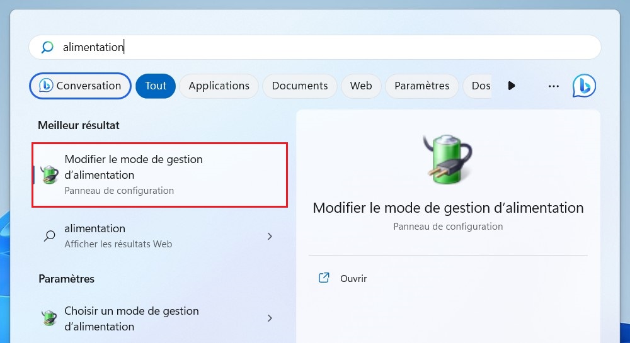This screenshot has height=343, width=630.
Task: Switch to the Paramètres filter
Action: pos(422,86)
